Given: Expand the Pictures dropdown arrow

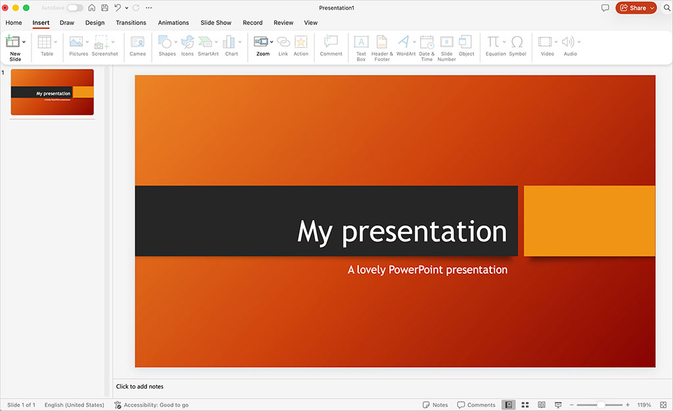Looking at the screenshot, I should tap(87, 42).
